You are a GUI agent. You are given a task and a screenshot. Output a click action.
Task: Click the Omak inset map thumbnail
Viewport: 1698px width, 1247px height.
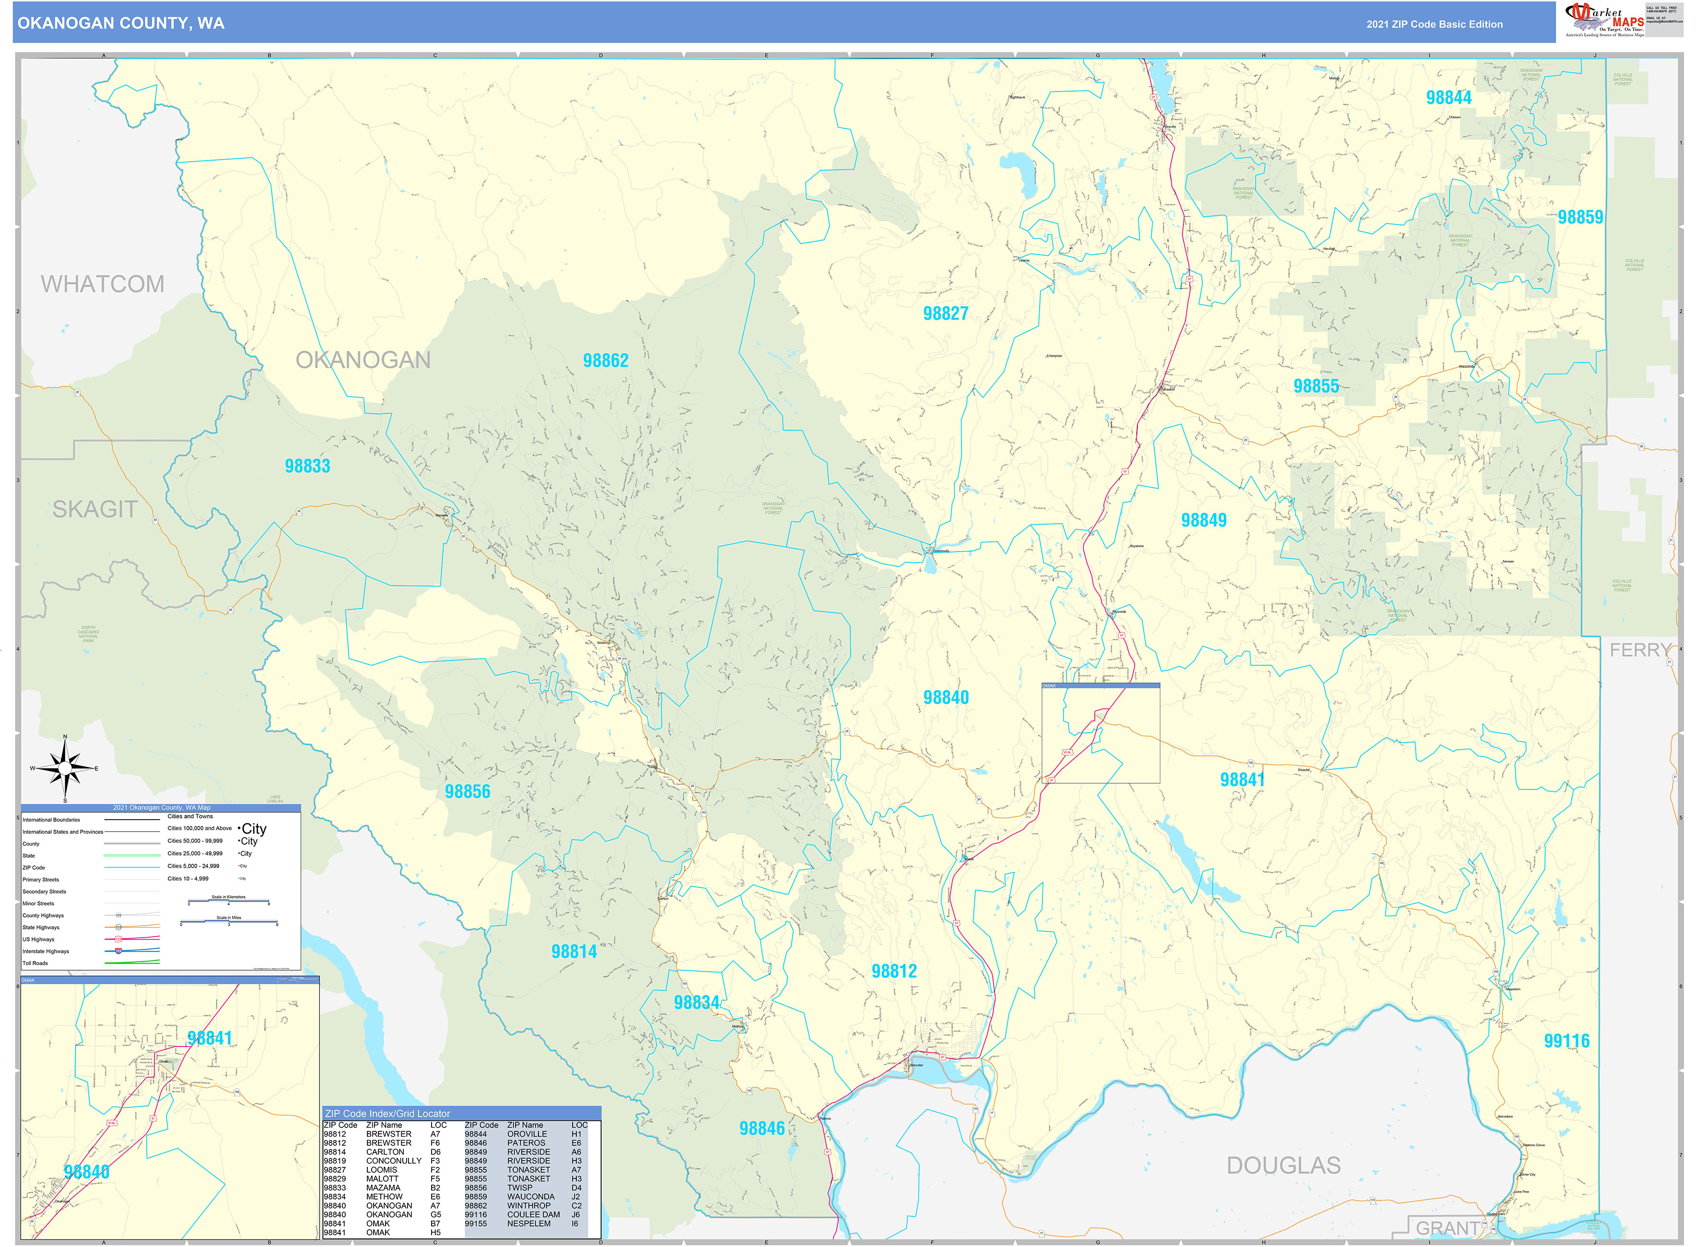tap(170, 1107)
